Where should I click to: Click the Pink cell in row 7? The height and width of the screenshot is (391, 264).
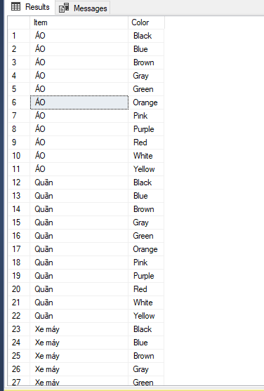point(146,116)
